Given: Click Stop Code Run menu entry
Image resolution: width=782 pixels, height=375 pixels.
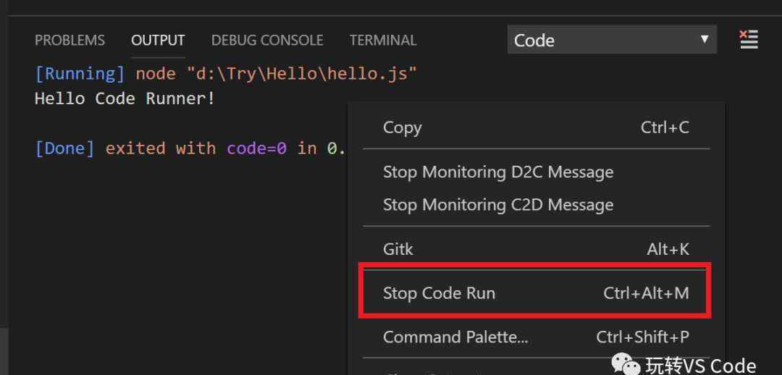Looking at the screenshot, I should [536, 292].
